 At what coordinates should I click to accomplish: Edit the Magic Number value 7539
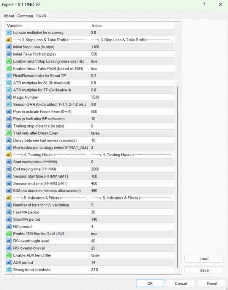(x=132, y=97)
